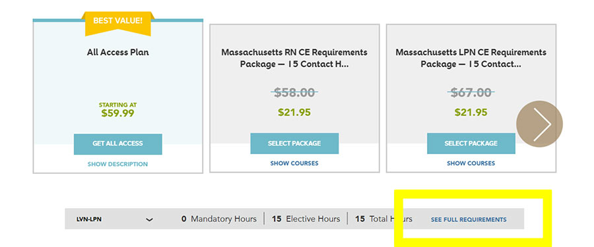594x247 pixels.
Task: Show description for All Access Plan
Action: coord(118,164)
